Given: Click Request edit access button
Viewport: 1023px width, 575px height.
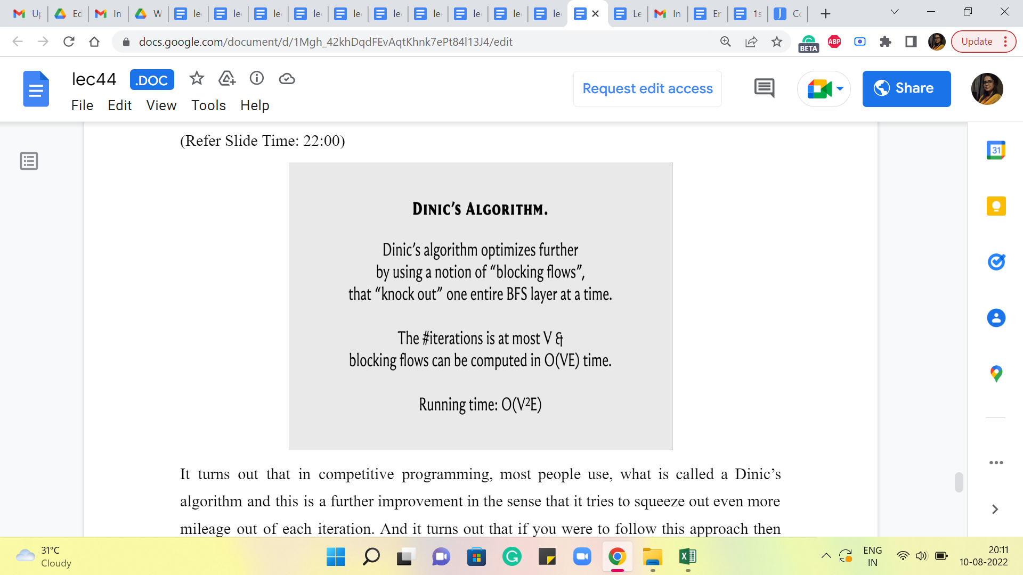Looking at the screenshot, I should tap(647, 88).
